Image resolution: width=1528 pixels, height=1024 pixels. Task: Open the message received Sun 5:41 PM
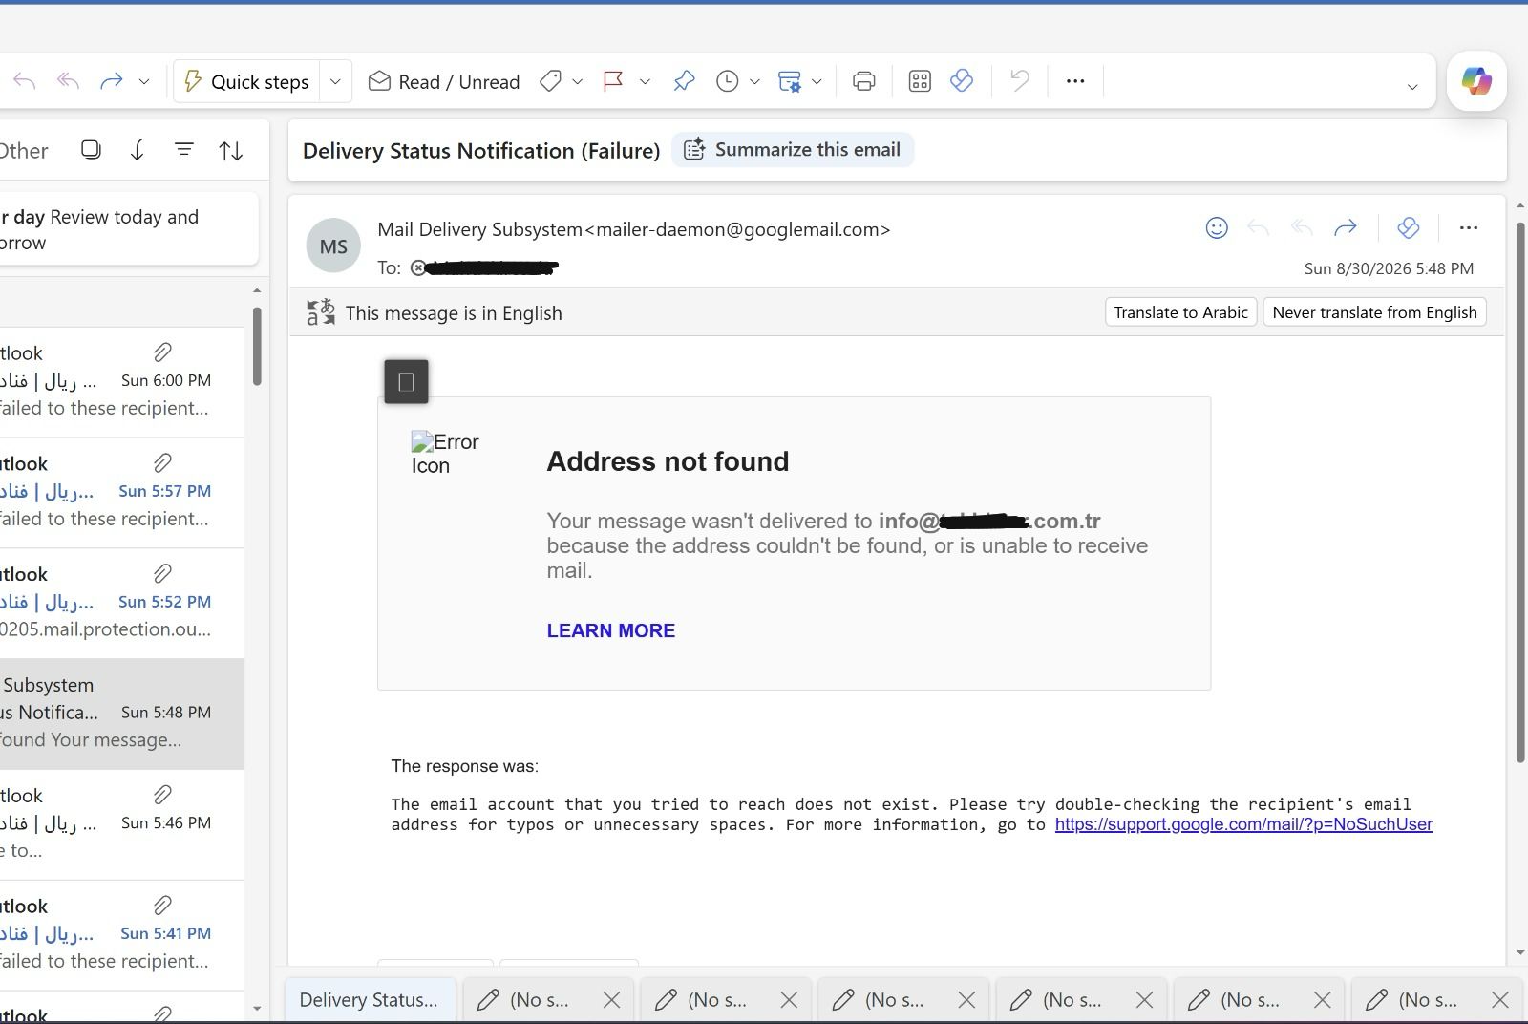coord(122,935)
